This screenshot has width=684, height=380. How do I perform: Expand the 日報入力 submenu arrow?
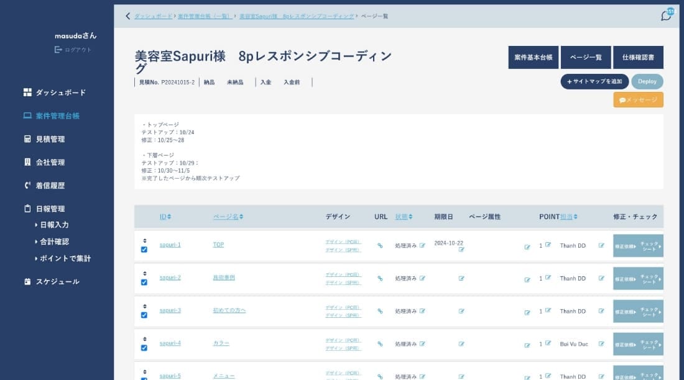click(36, 224)
